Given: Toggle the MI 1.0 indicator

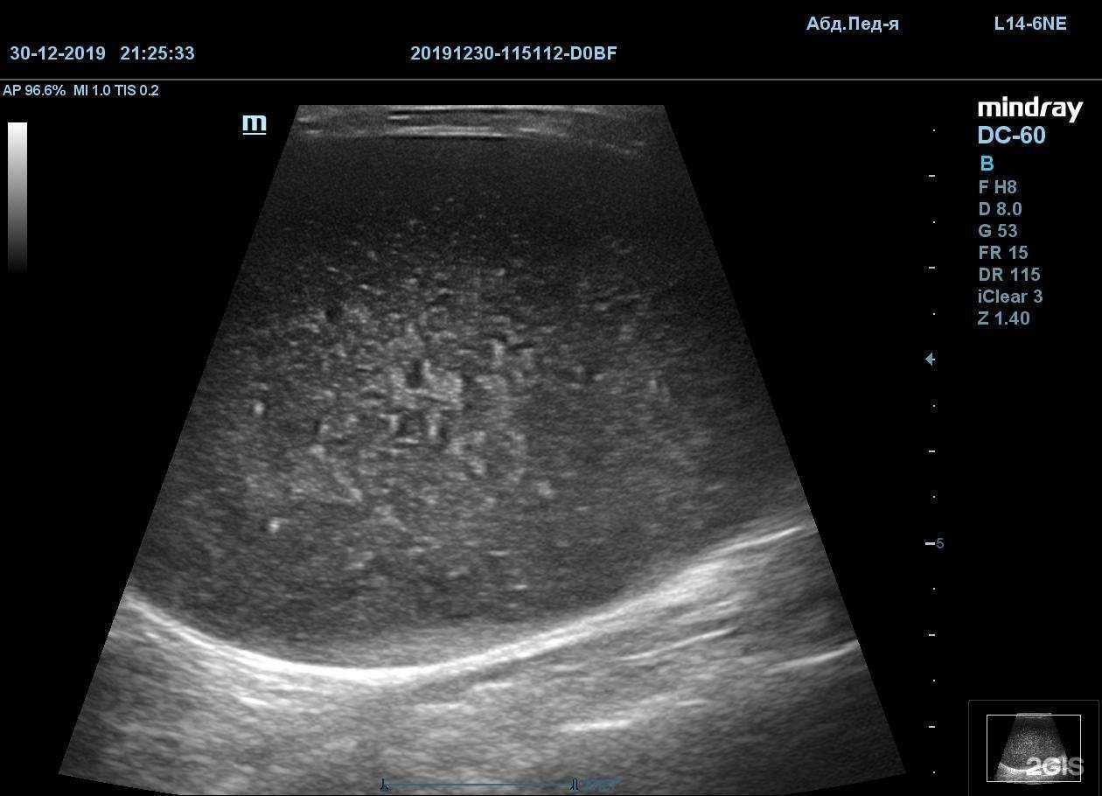Looking at the screenshot, I should coord(92,90).
